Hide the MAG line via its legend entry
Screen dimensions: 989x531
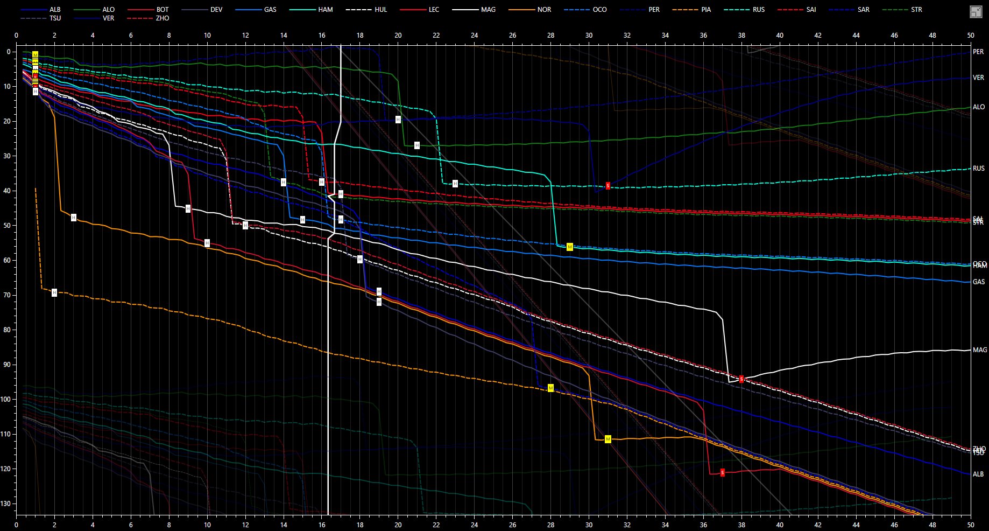click(481, 10)
